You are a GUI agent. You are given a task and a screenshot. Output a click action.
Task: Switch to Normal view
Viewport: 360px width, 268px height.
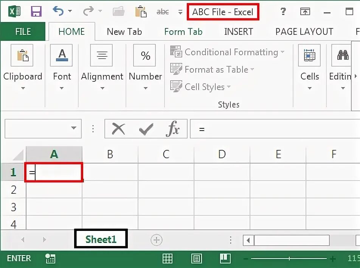[x=168, y=258]
